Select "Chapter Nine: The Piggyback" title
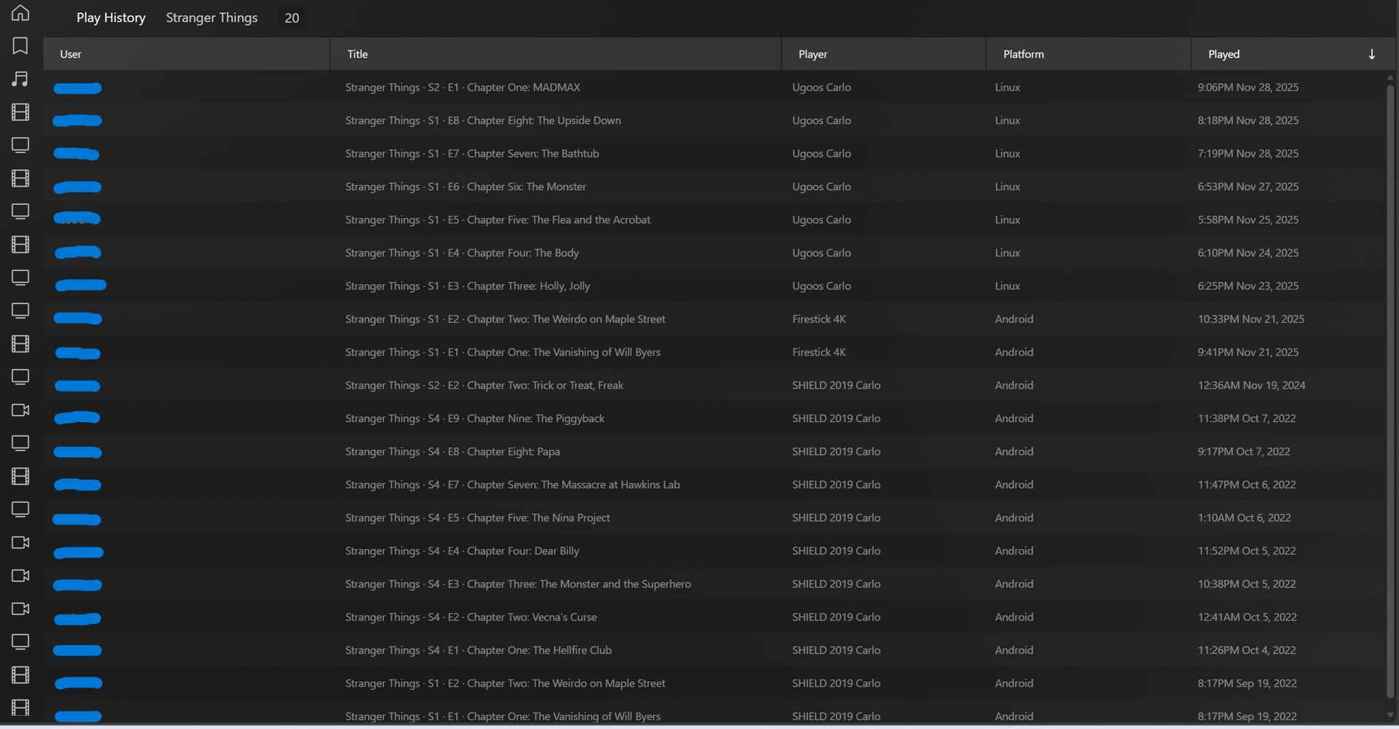 tap(536, 418)
